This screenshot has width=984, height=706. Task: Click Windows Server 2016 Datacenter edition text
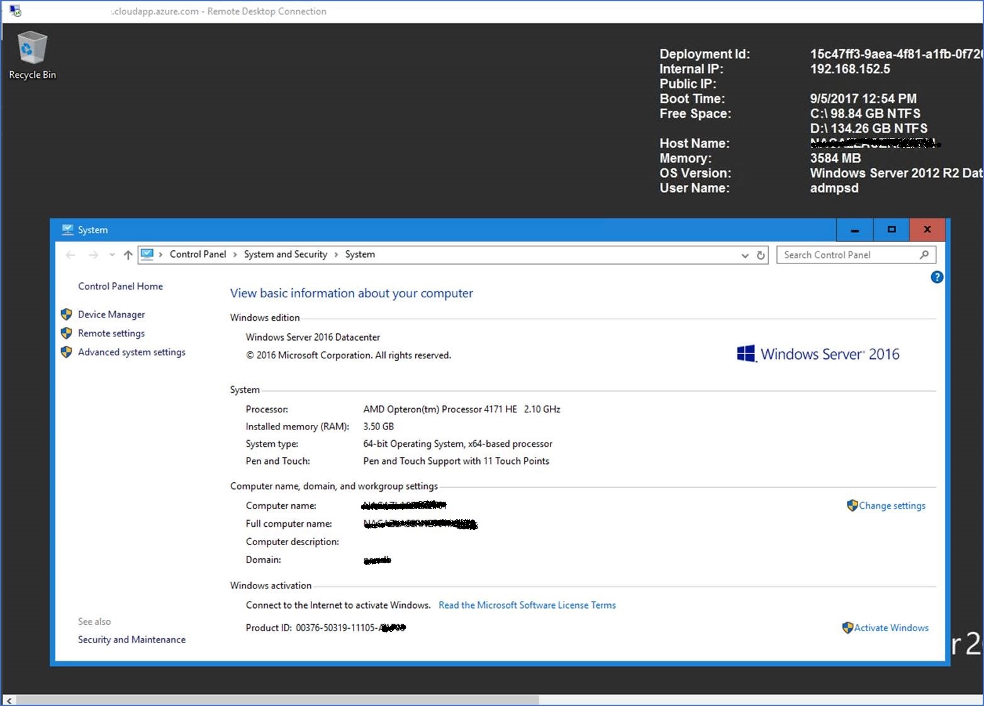click(x=313, y=337)
